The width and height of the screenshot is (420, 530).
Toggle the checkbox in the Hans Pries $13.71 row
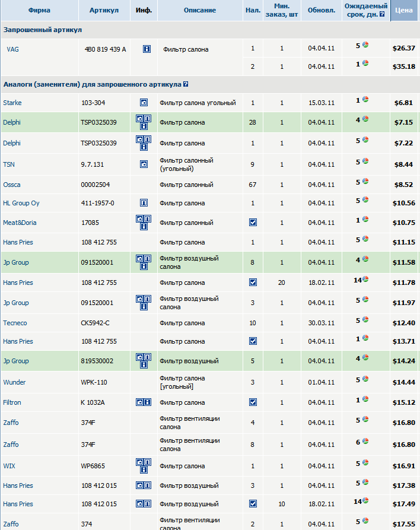253,341
